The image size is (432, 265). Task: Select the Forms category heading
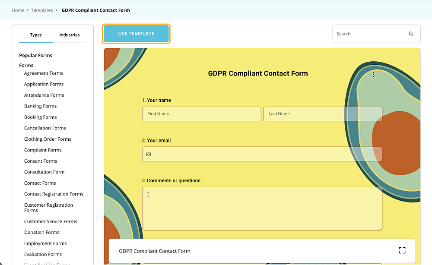point(26,65)
